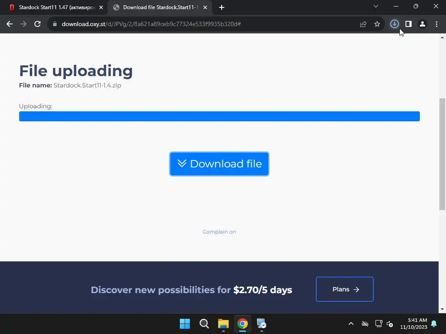Click the muted volume tray icon
Screen dimensions: 446x334
(x=390, y=324)
